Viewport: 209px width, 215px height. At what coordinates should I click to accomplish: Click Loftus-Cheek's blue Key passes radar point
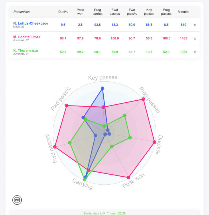click(x=103, y=89)
